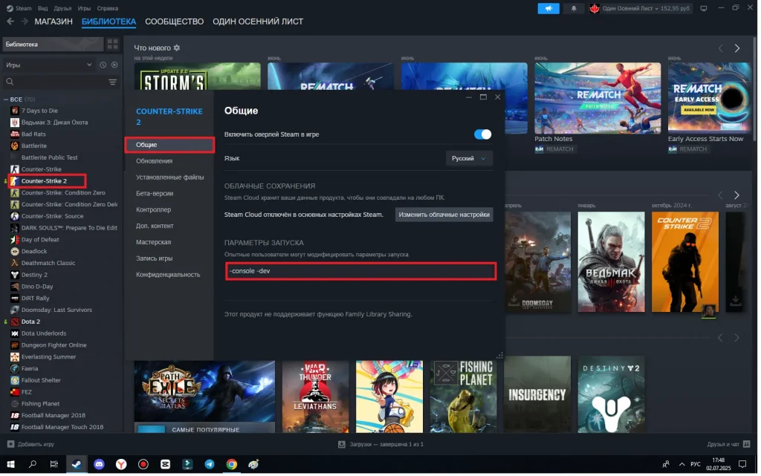
Task: Open What's New settings gear
Action: [177, 48]
